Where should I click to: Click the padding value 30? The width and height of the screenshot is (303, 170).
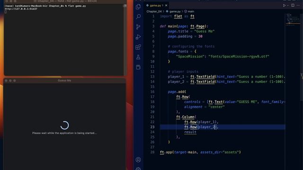[200, 36]
